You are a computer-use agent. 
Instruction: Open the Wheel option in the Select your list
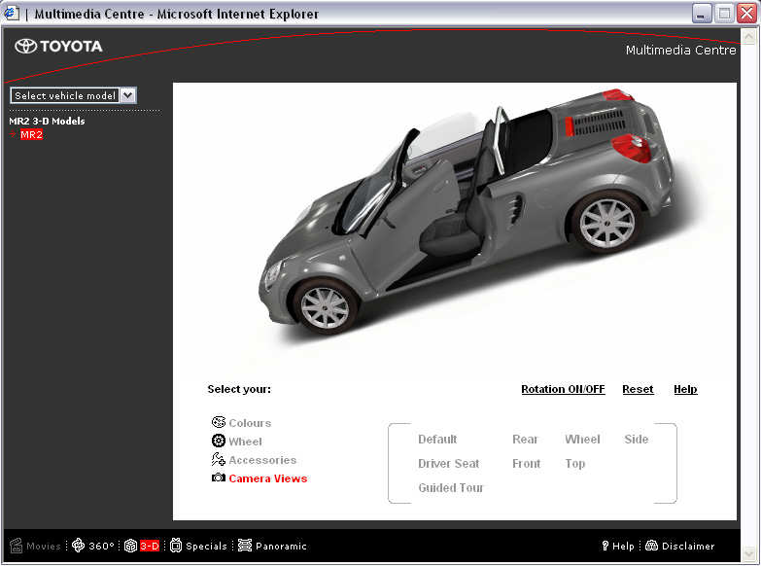click(245, 442)
